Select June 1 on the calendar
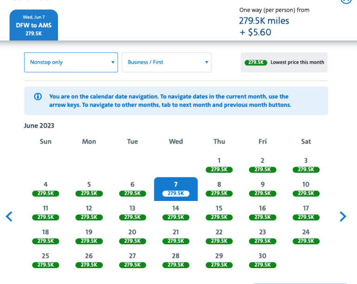 219,164
